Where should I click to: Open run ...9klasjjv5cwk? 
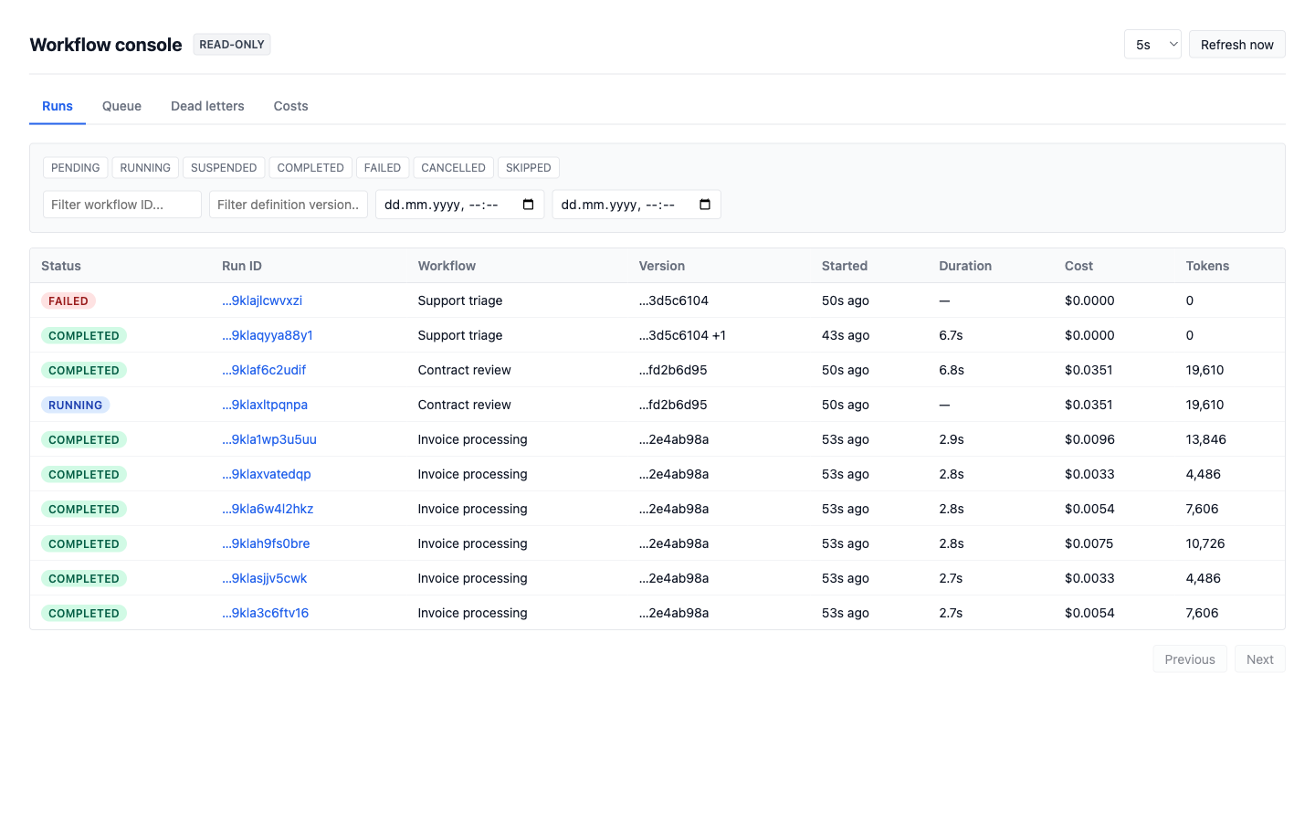(x=265, y=578)
